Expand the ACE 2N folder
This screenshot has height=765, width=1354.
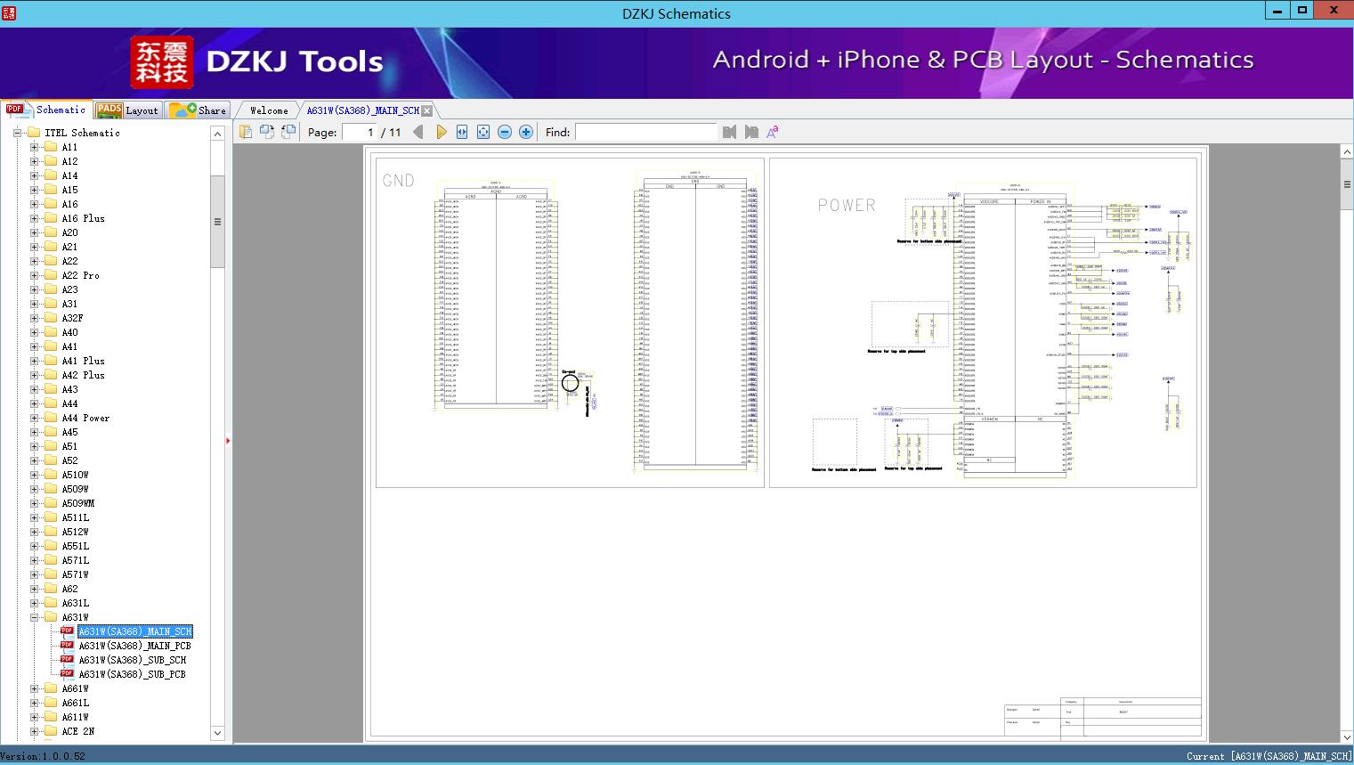click(x=34, y=731)
